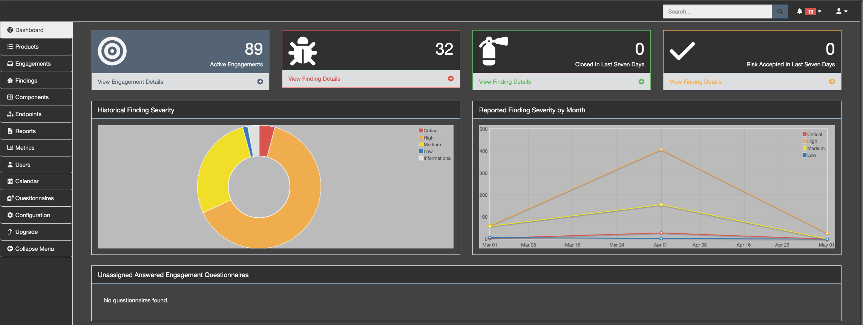
Task: Click arrow icon beside View Engagement Details
Action: pyautogui.click(x=260, y=82)
